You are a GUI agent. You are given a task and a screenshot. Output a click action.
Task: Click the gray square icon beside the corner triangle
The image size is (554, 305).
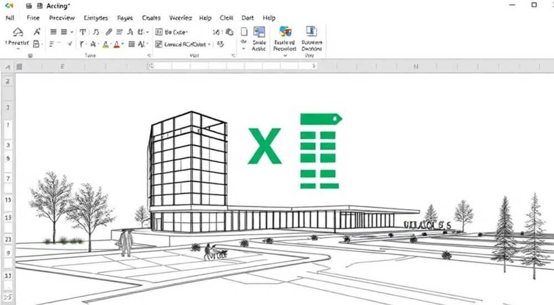point(19,67)
